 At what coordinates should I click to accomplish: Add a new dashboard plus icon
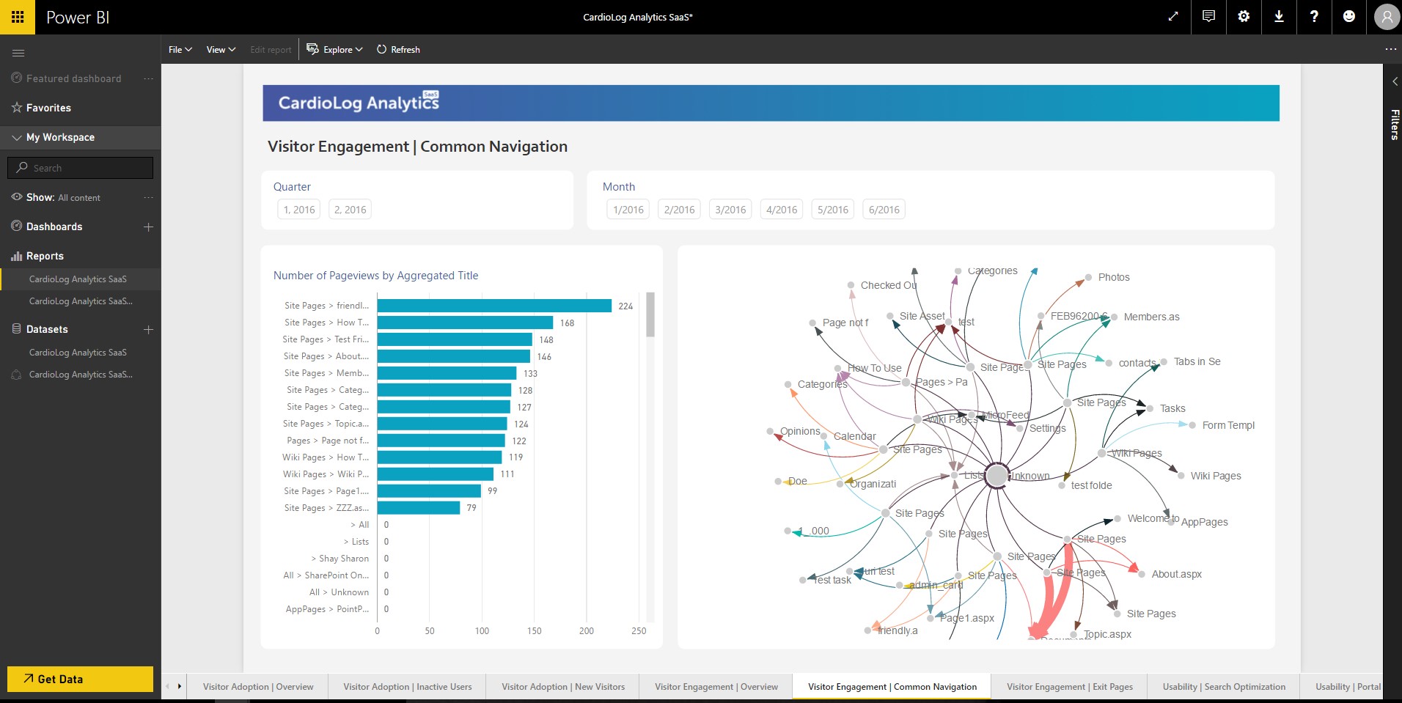click(148, 227)
